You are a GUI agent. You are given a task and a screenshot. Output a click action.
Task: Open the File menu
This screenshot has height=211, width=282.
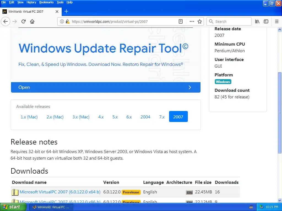(x=4, y=2)
